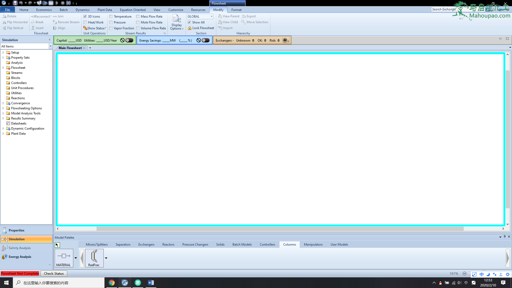Switch to the Format ribbon tab
Image resolution: width=512 pixels, height=288 pixels.
[x=236, y=10]
